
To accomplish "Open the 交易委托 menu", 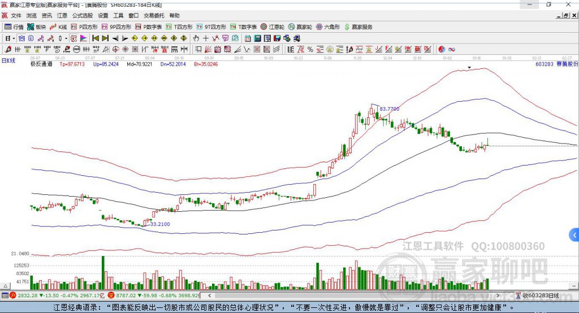I will point(154,15).
